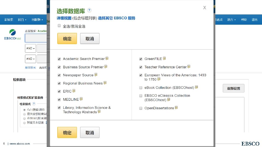Click the 重新设置 button

point(233,88)
